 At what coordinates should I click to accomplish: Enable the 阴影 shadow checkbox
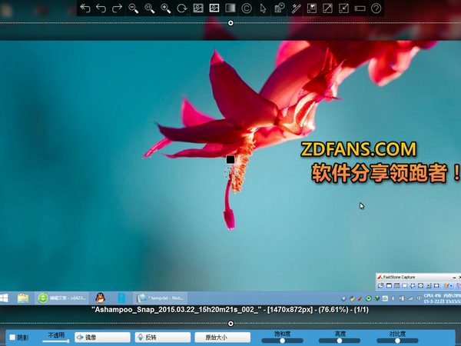click(x=12, y=338)
